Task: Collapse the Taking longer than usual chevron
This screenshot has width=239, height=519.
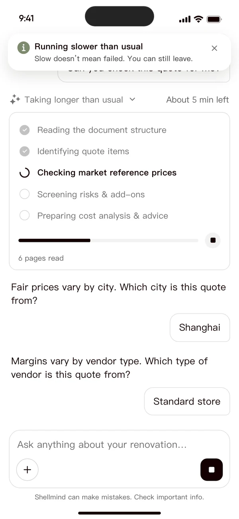Action: 133,99
